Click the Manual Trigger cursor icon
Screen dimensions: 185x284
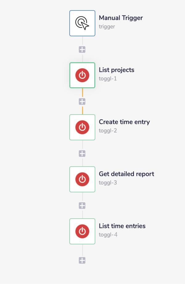[82, 23]
